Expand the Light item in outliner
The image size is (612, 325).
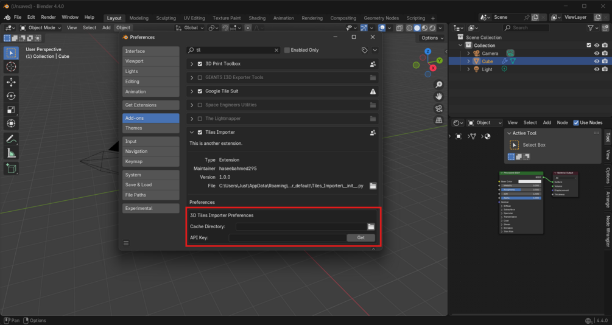click(x=468, y=69)
